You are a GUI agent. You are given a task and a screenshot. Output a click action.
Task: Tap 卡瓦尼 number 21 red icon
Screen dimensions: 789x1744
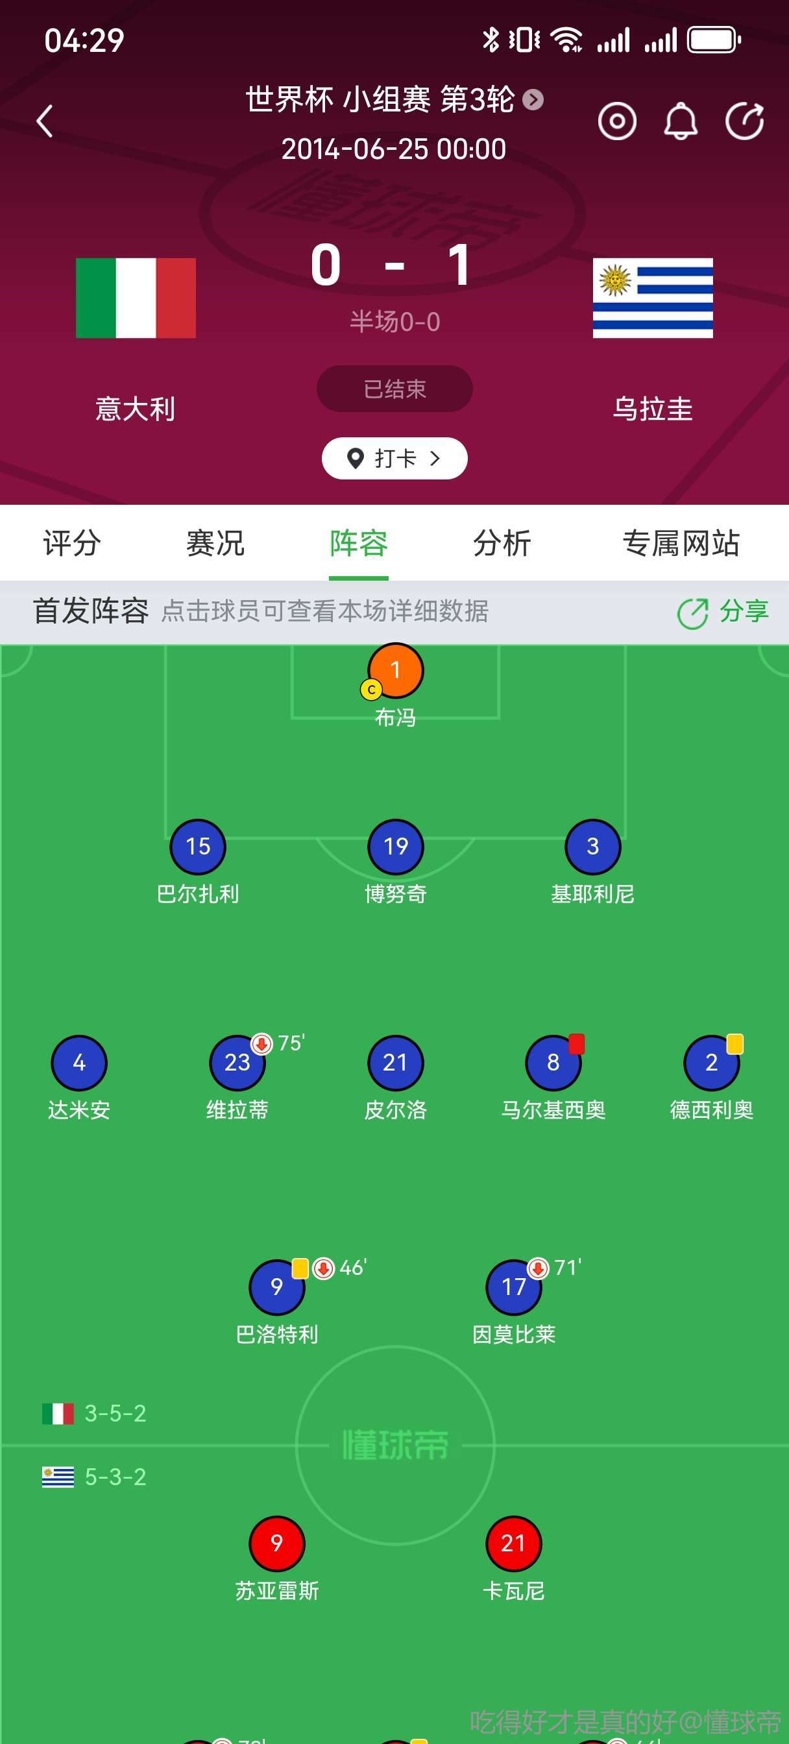point(513,1543)
